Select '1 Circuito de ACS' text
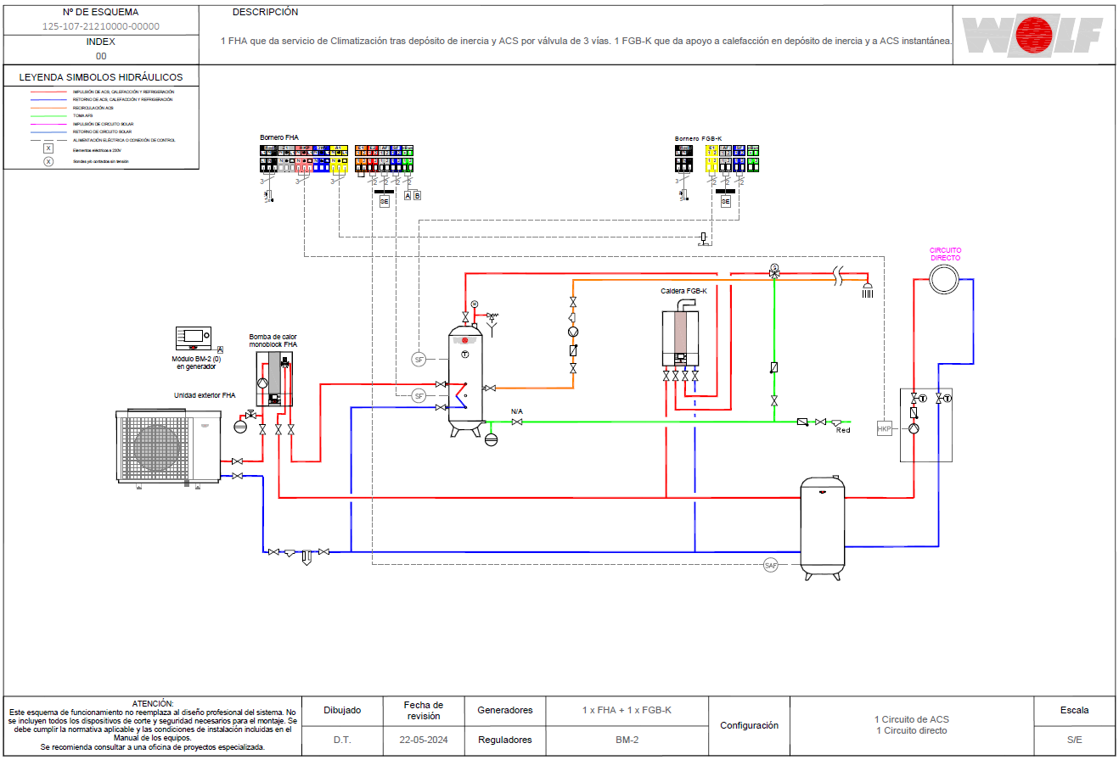Screen dimensions: 1119x760 (x=912, y=719)
